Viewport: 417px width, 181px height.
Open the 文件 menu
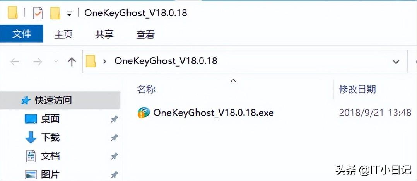(x=22, y=34)
